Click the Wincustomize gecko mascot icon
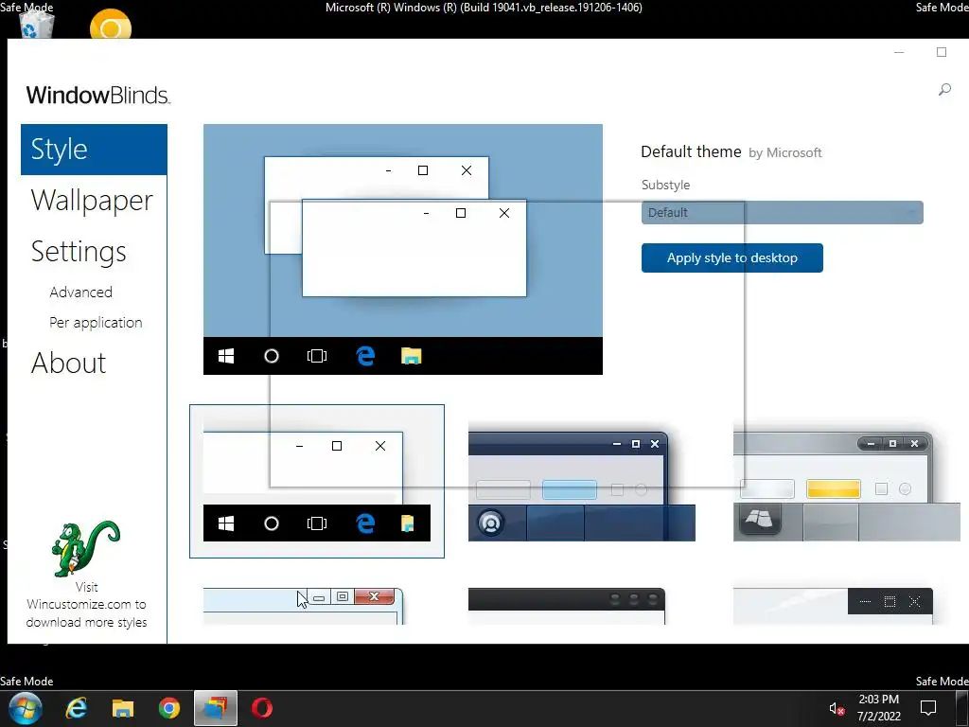 click(86, 548)
